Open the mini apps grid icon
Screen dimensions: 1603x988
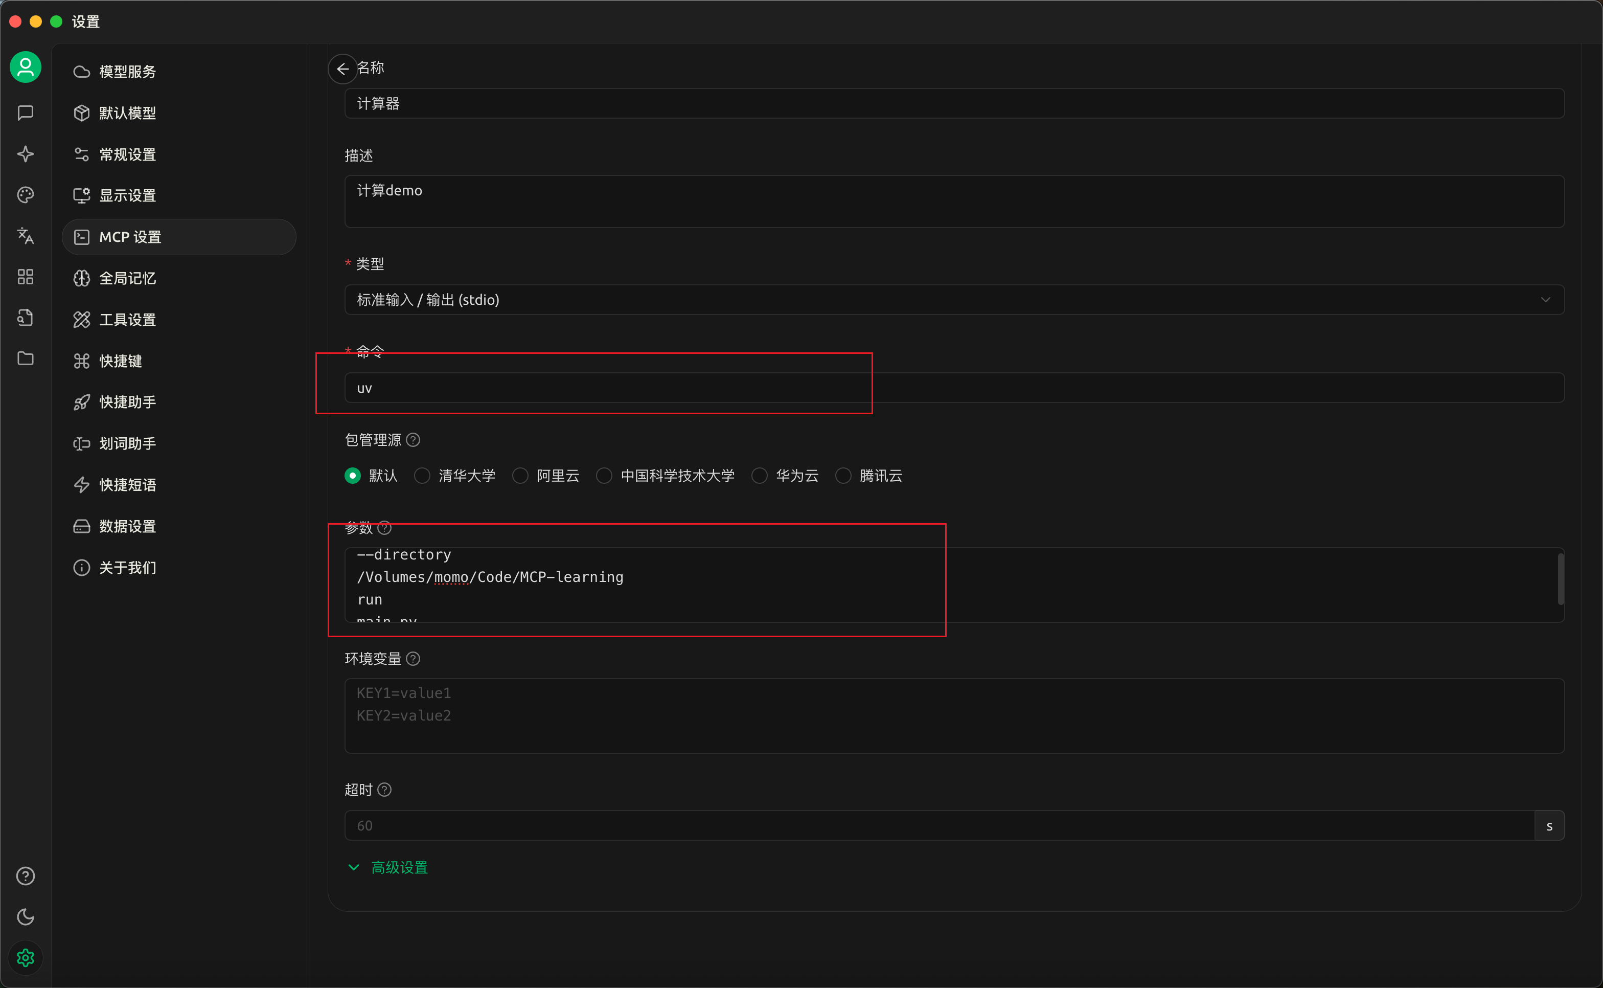tap(26, 277)
